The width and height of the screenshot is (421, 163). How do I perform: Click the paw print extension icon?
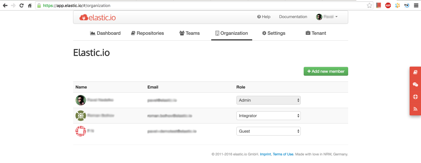397,5
